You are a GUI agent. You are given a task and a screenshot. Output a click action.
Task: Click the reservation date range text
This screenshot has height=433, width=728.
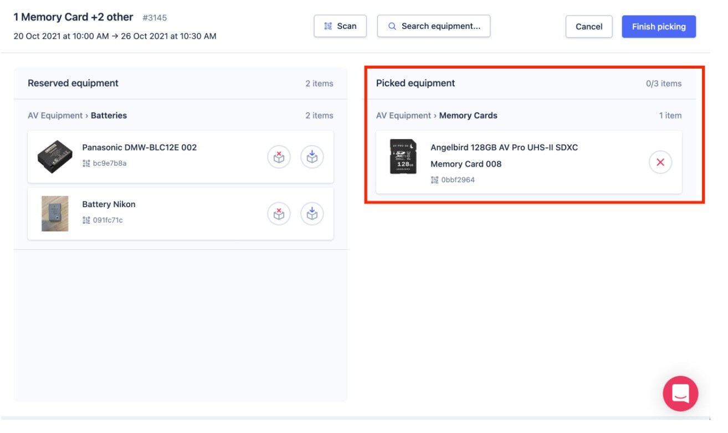115,36
